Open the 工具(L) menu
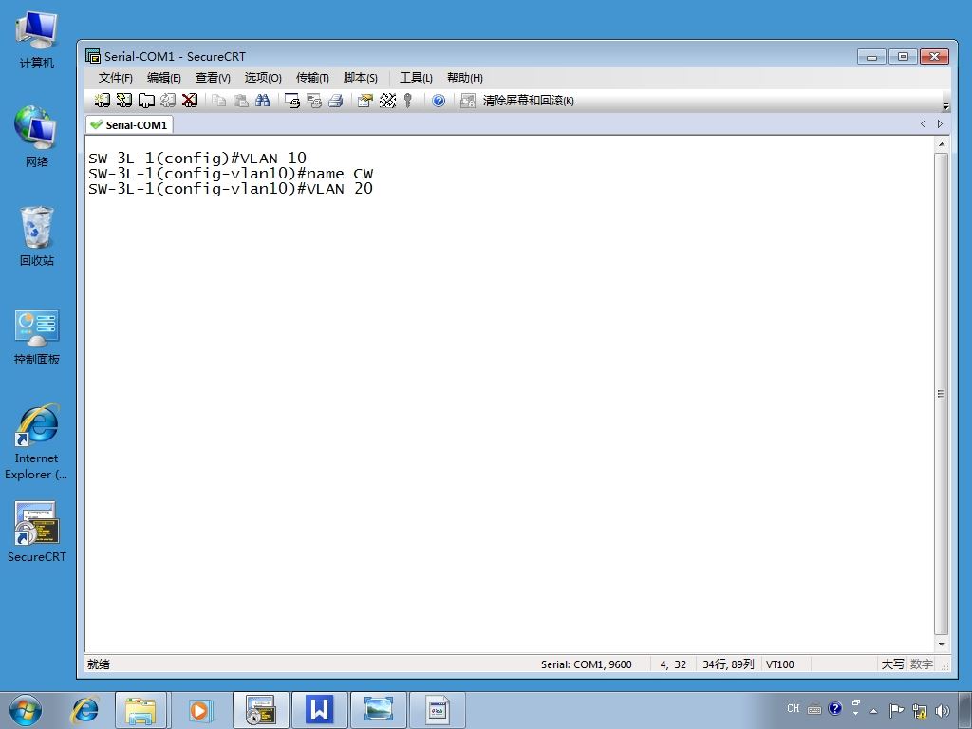The height and width of the screenshot is (729, 972). point(416,78)
